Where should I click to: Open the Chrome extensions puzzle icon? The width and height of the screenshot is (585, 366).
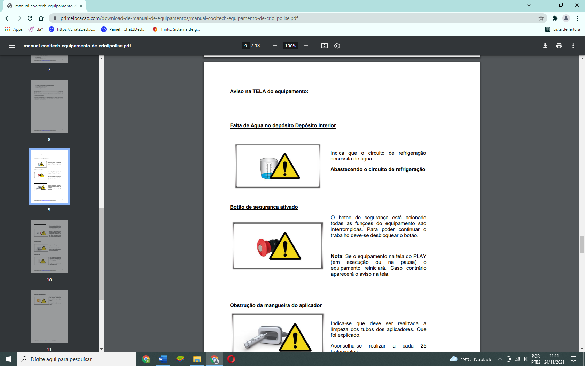click(555, 18)
